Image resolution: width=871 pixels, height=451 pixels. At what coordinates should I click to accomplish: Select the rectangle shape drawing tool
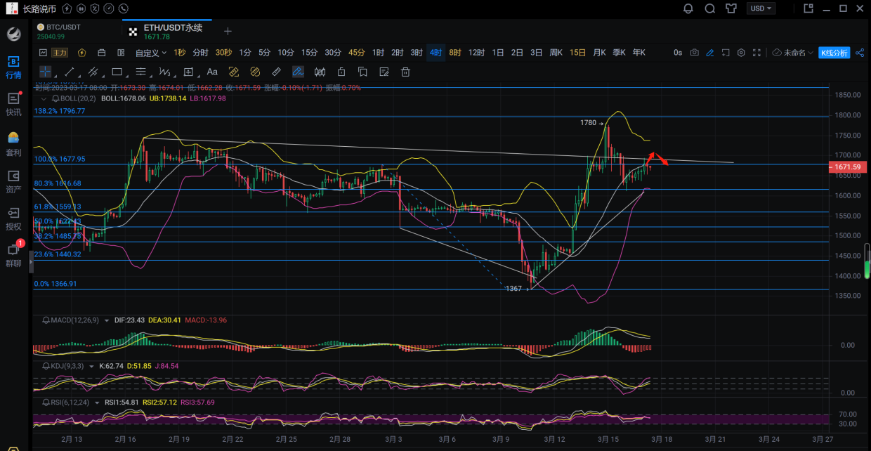(x=117, y=72)
